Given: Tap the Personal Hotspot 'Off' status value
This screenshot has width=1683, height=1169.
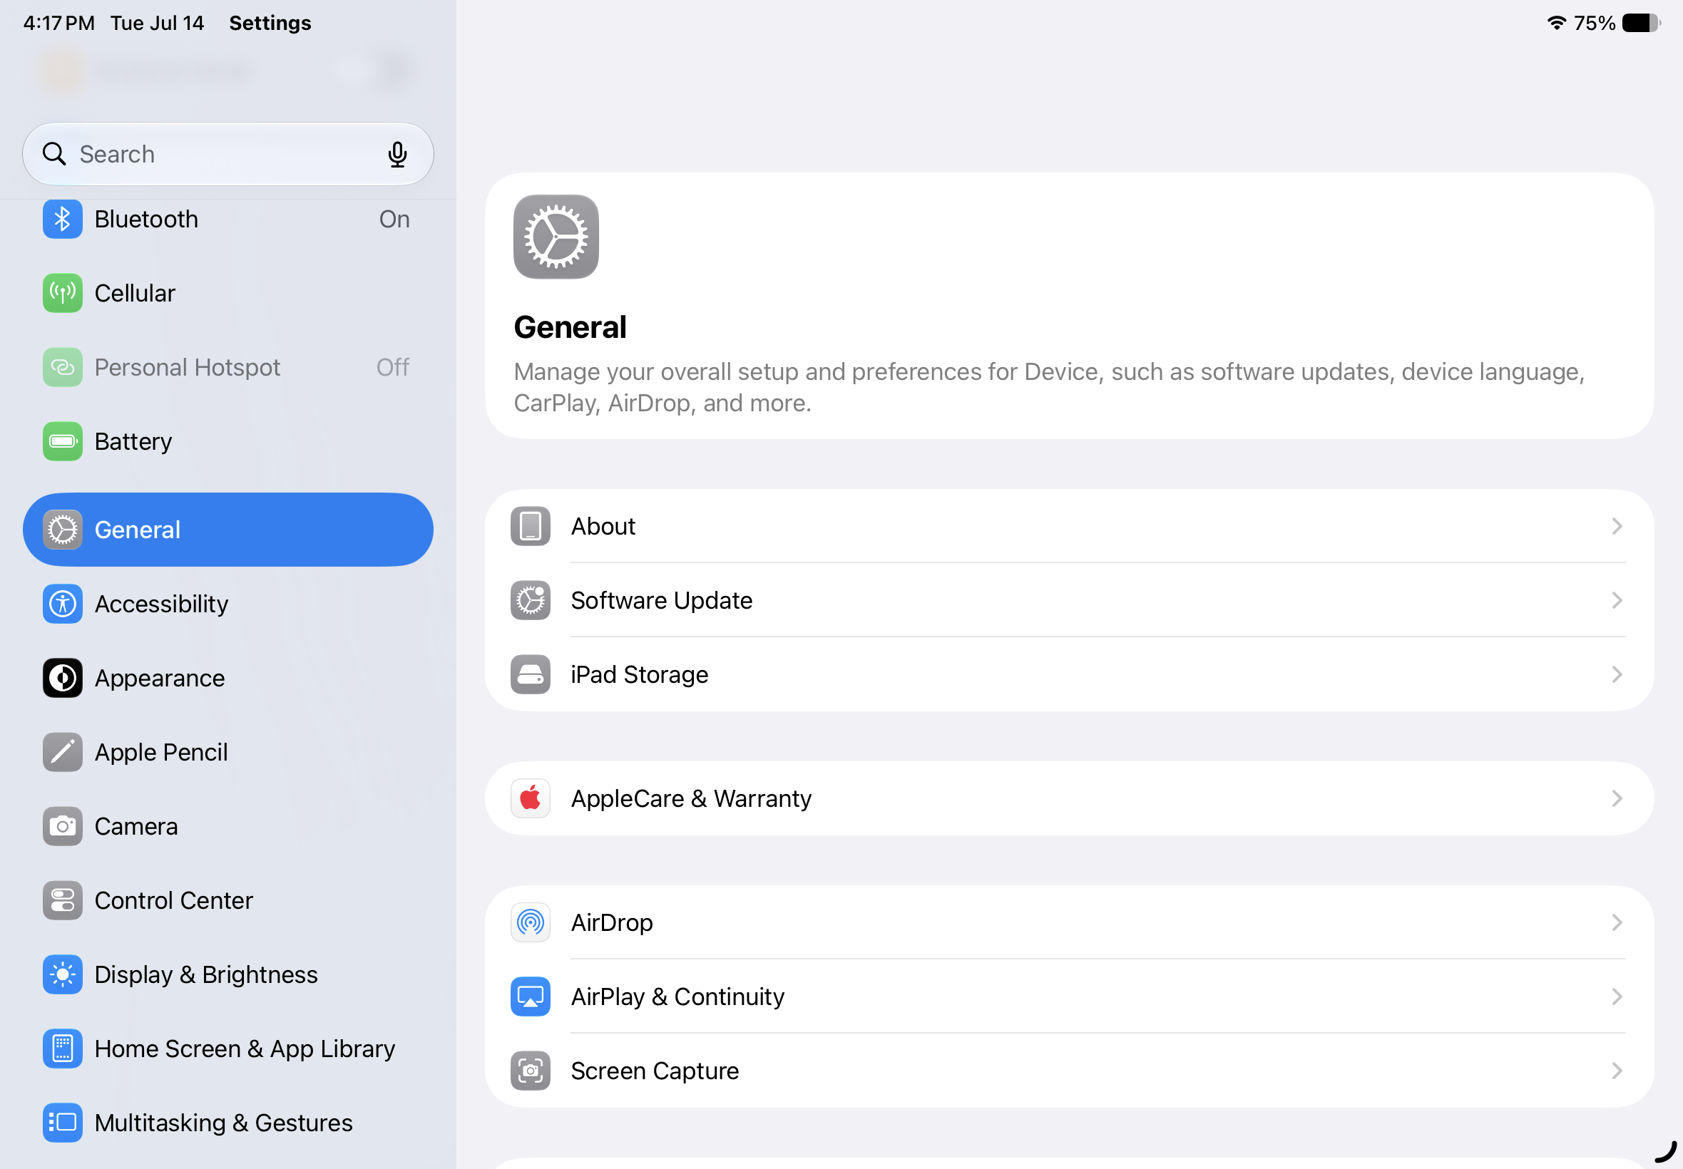Looking at the screenshot, I should click(x=393, y=367).
